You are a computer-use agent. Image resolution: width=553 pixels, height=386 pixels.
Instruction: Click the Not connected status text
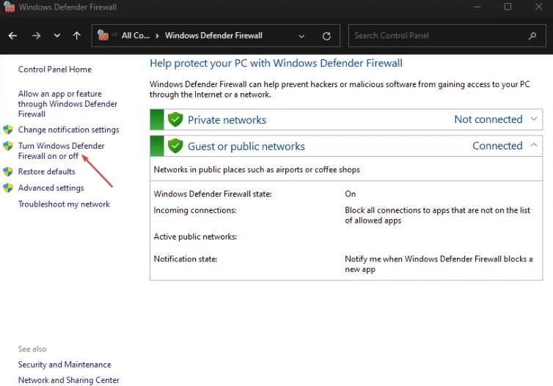click(488, 119)
